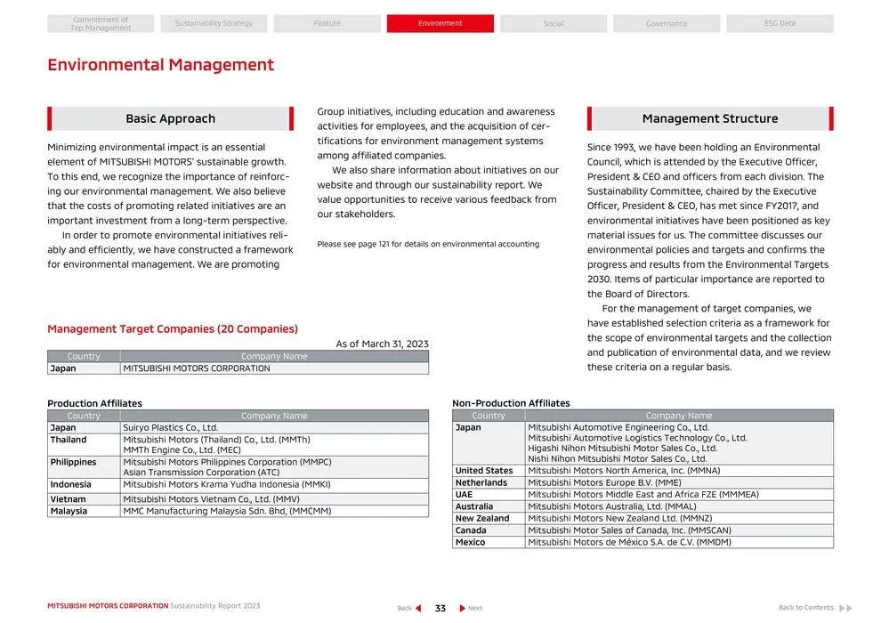Select the red Environment tab
Image resolution: width=881 pixels, height=623 pixels.
click(440, 24)
